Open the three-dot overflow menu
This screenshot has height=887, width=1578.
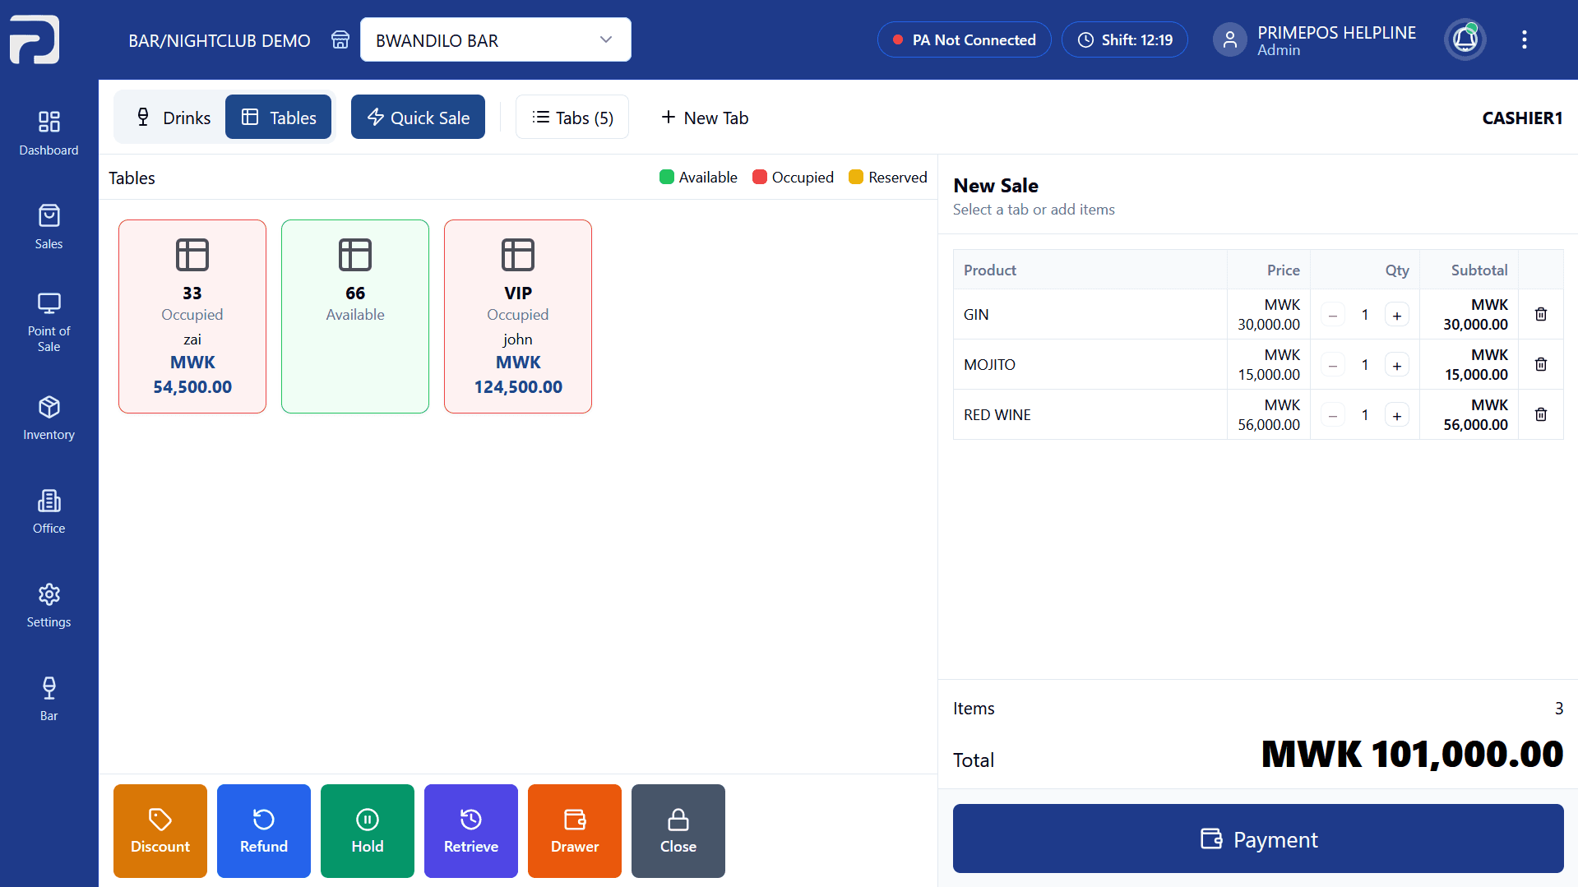point(1524,39)
